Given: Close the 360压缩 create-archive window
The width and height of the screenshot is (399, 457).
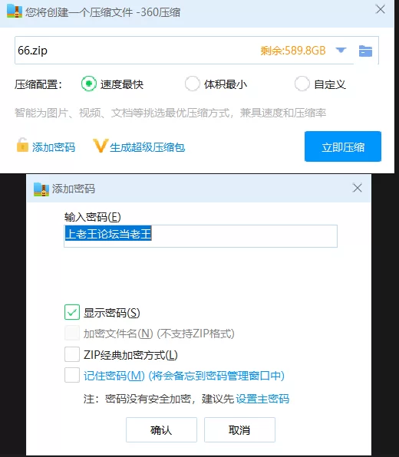Looking at the screenshot, I should [381, 10].
